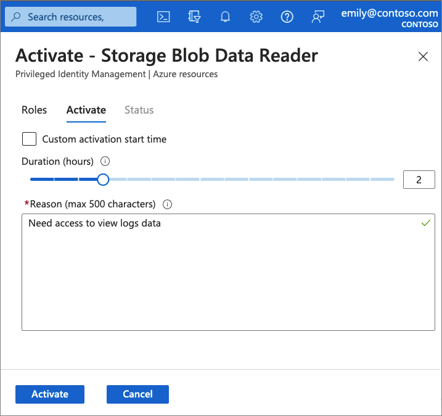The image size is (442, 416).
Task: Open portal settings via the gear icon
Action: click(x=256, y=17)
